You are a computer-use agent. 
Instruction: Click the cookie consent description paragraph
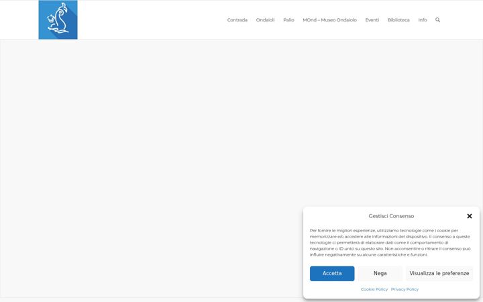[390, 242]
